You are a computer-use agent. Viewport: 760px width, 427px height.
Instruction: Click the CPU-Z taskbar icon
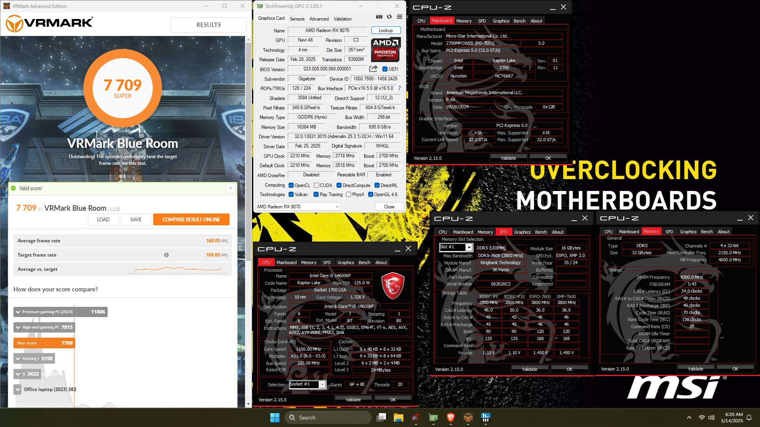point(416,418)
